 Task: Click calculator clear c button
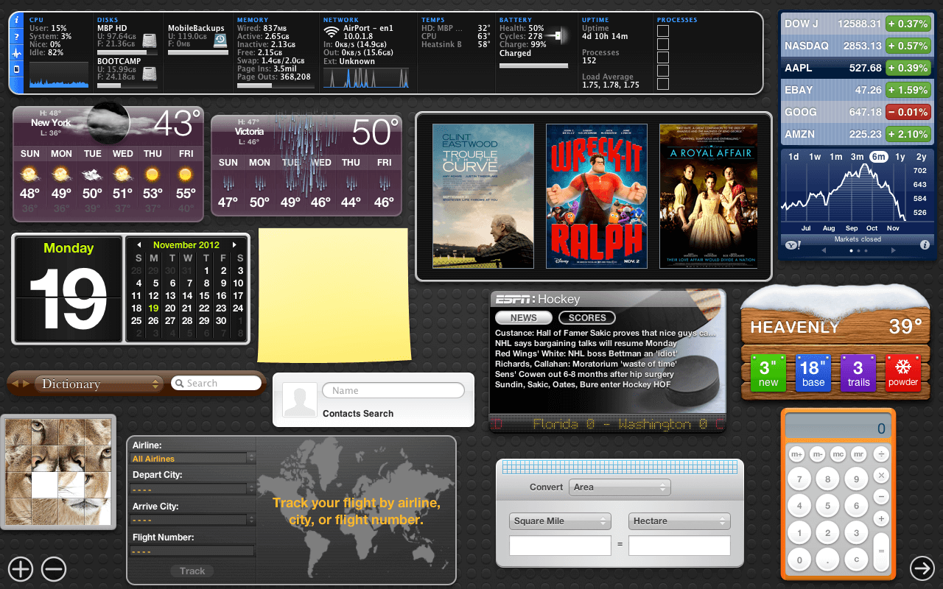(x=856, y=560)
